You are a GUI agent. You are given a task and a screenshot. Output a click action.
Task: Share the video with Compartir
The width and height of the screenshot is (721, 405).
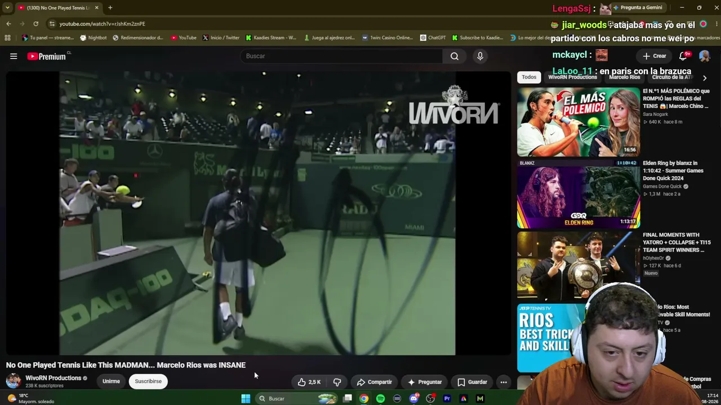374,382
